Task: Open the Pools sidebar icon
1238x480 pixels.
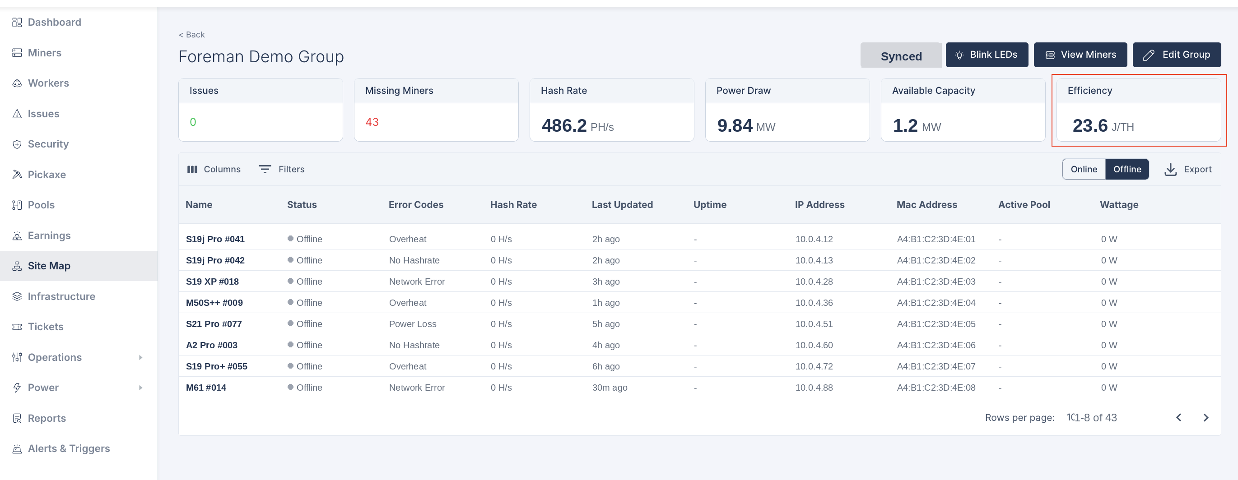Action: (17, 205)
